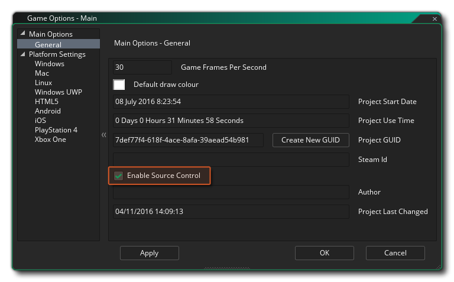Select Windows UWP in the tree
The image size is (454, 282).
58,92
